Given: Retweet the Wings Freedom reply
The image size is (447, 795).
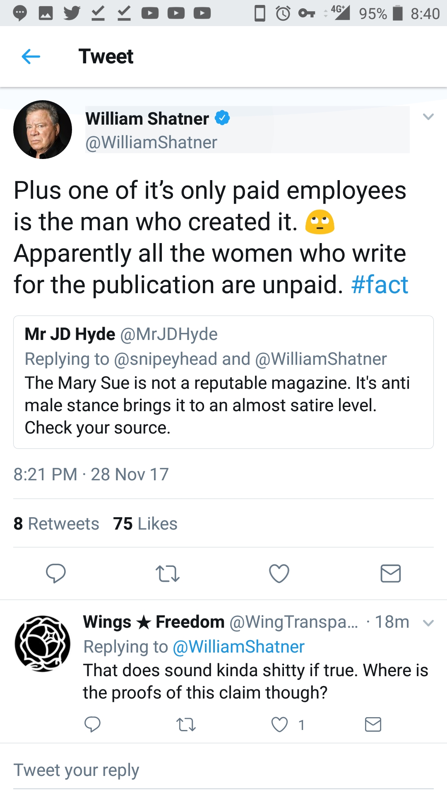Looking at the screenshot, I should [186, 725].
